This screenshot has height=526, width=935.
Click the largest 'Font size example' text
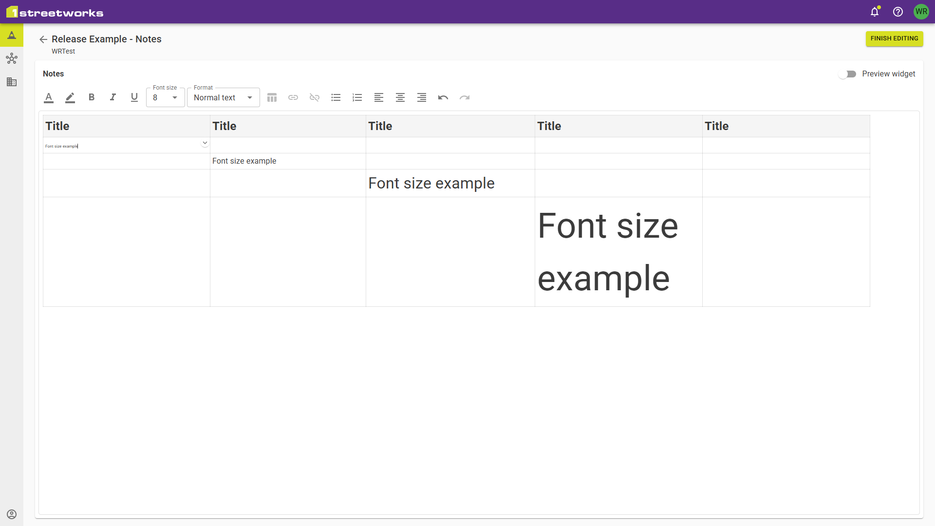tap(608, 252)
